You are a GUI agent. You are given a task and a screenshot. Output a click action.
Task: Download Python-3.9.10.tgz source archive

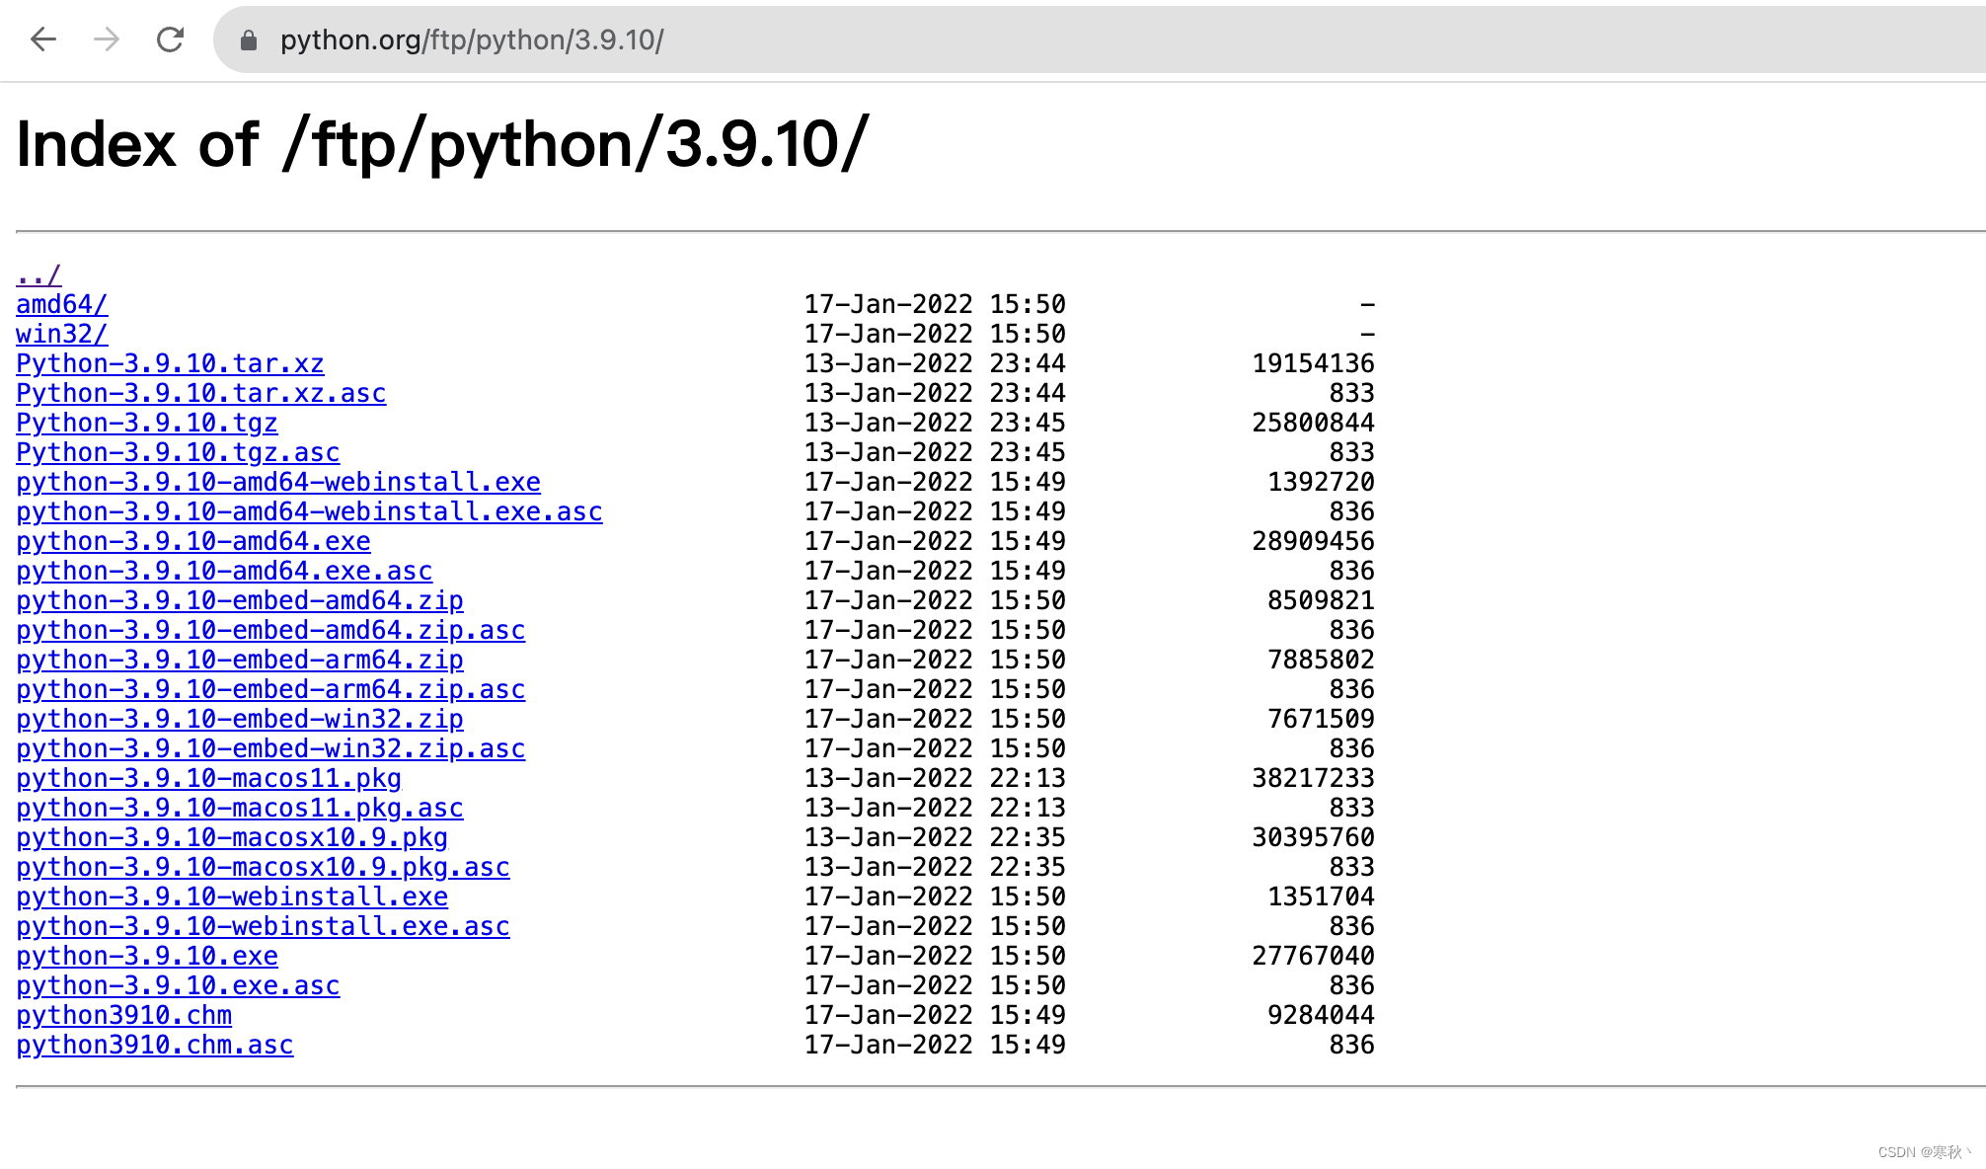pos(146,423)
